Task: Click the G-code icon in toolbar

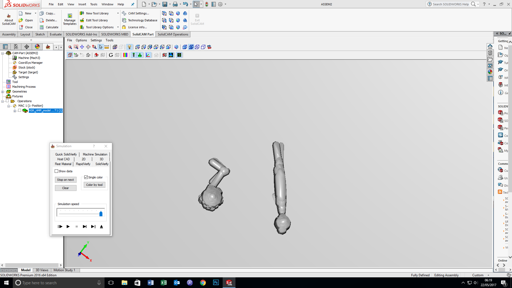Action: point(111,55)
